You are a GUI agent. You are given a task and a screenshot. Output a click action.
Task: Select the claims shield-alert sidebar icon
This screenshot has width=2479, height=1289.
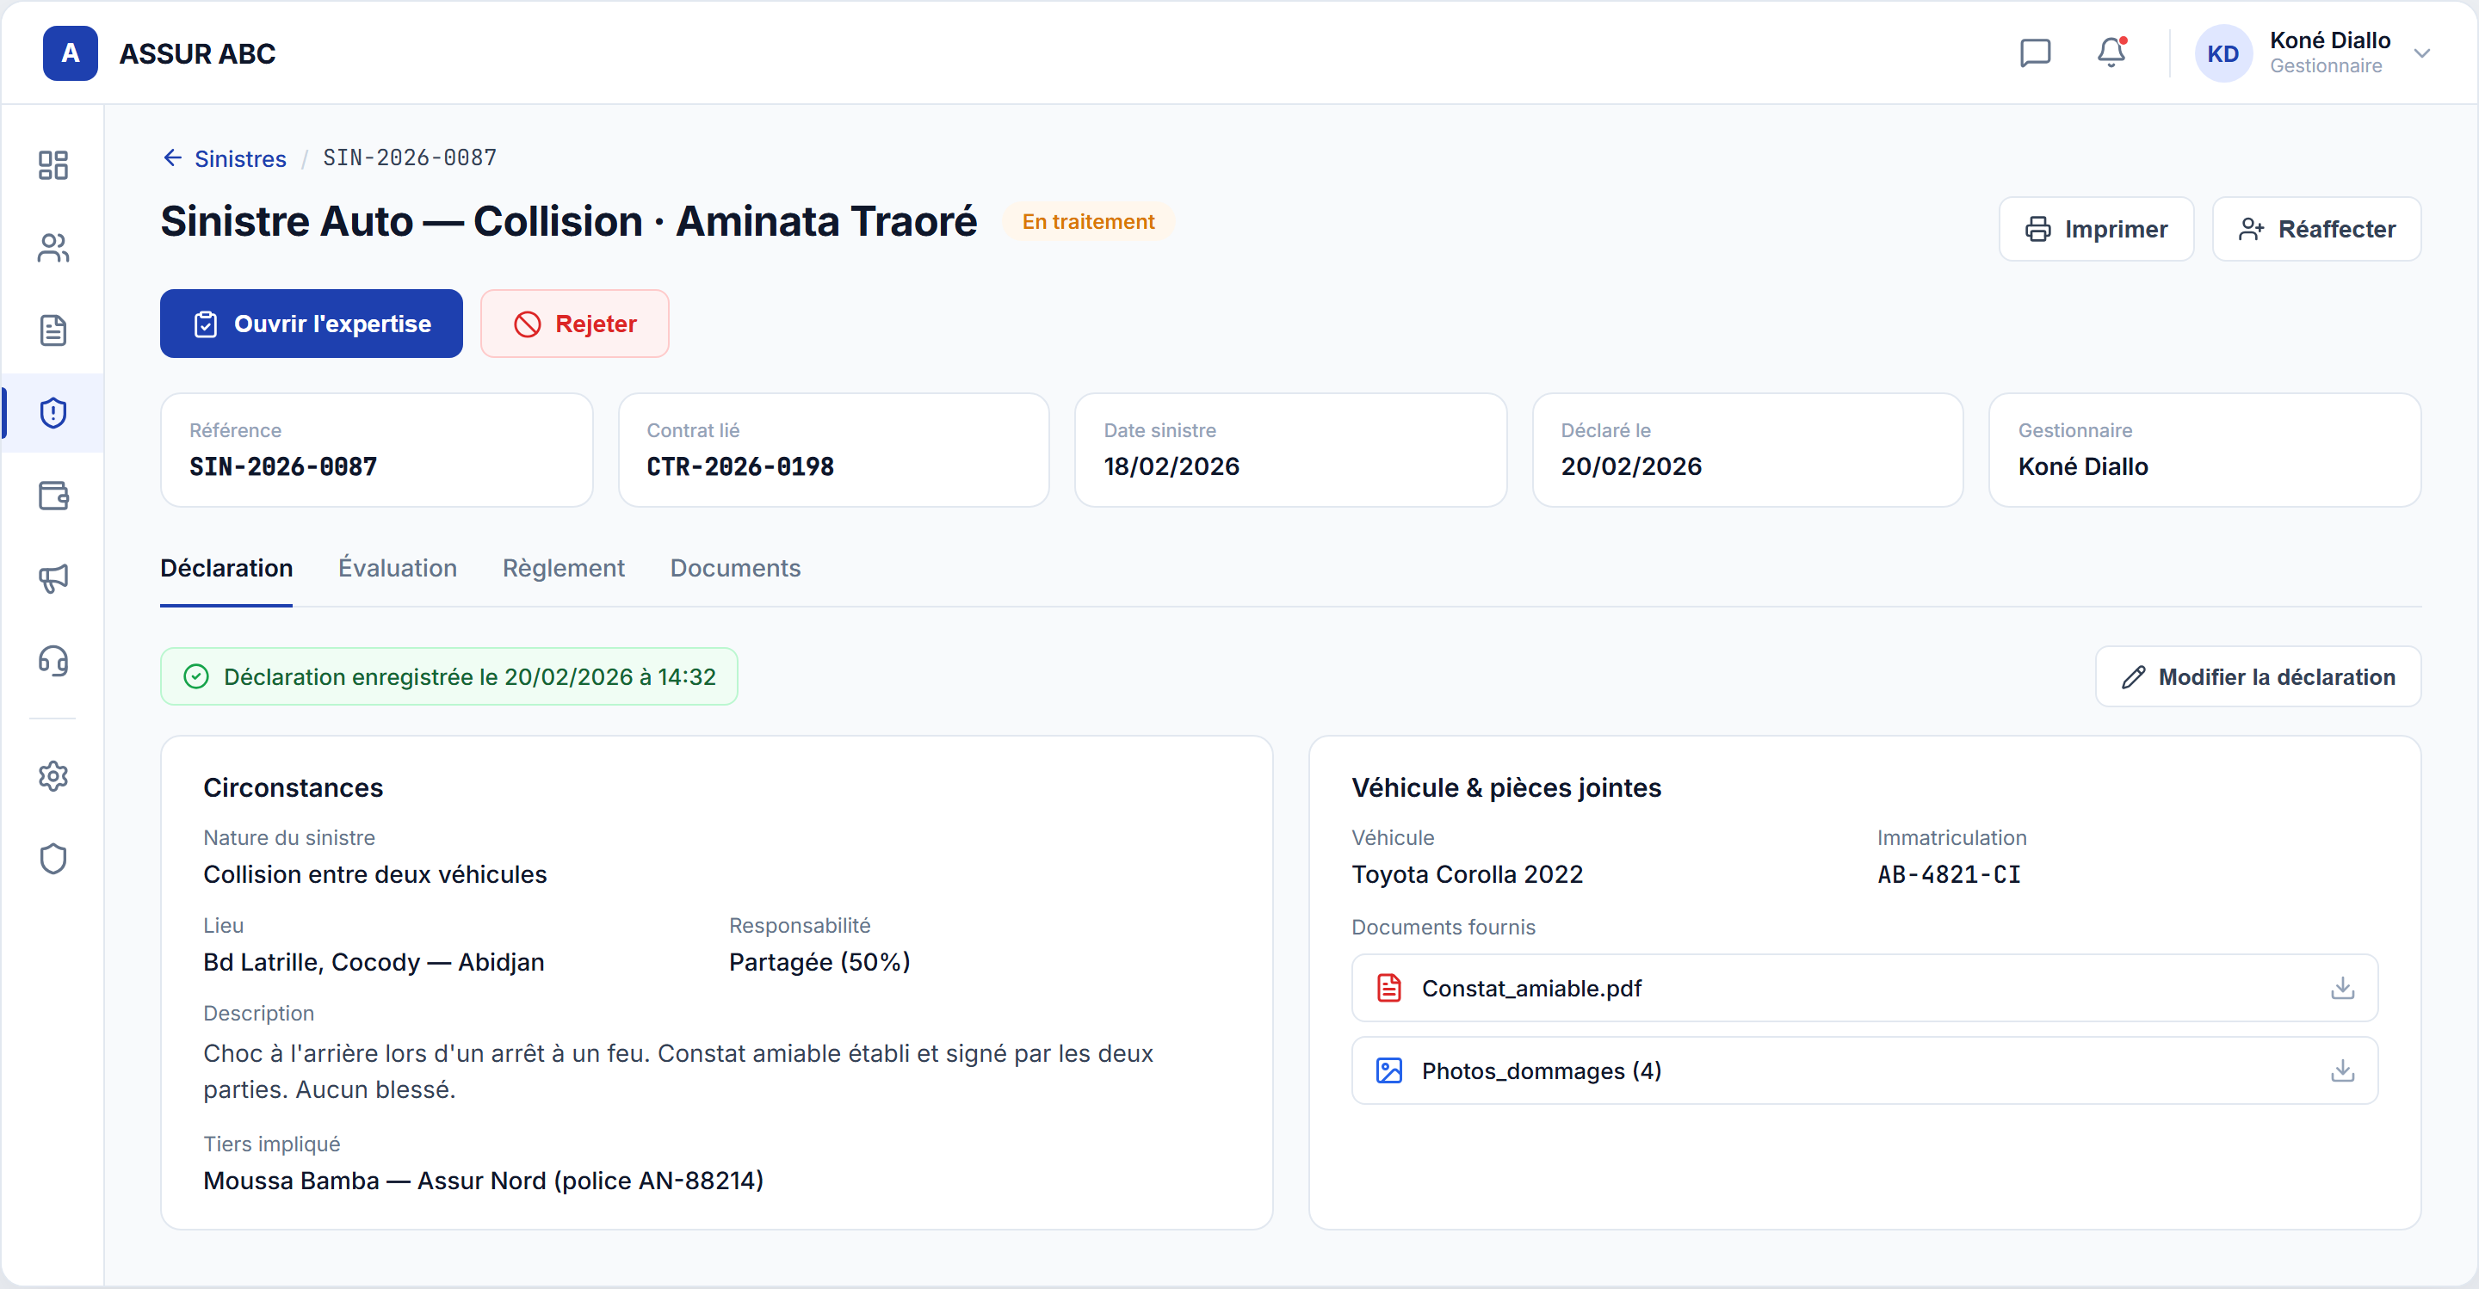(x=53, y=413)
